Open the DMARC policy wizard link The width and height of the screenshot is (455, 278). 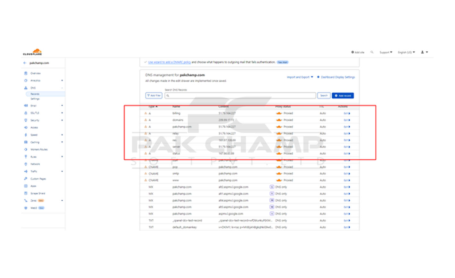[169, 62]
